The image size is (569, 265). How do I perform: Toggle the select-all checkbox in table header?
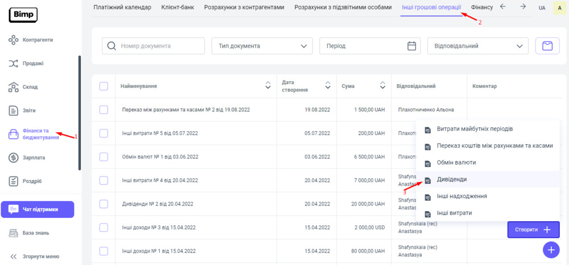(104, 86)
